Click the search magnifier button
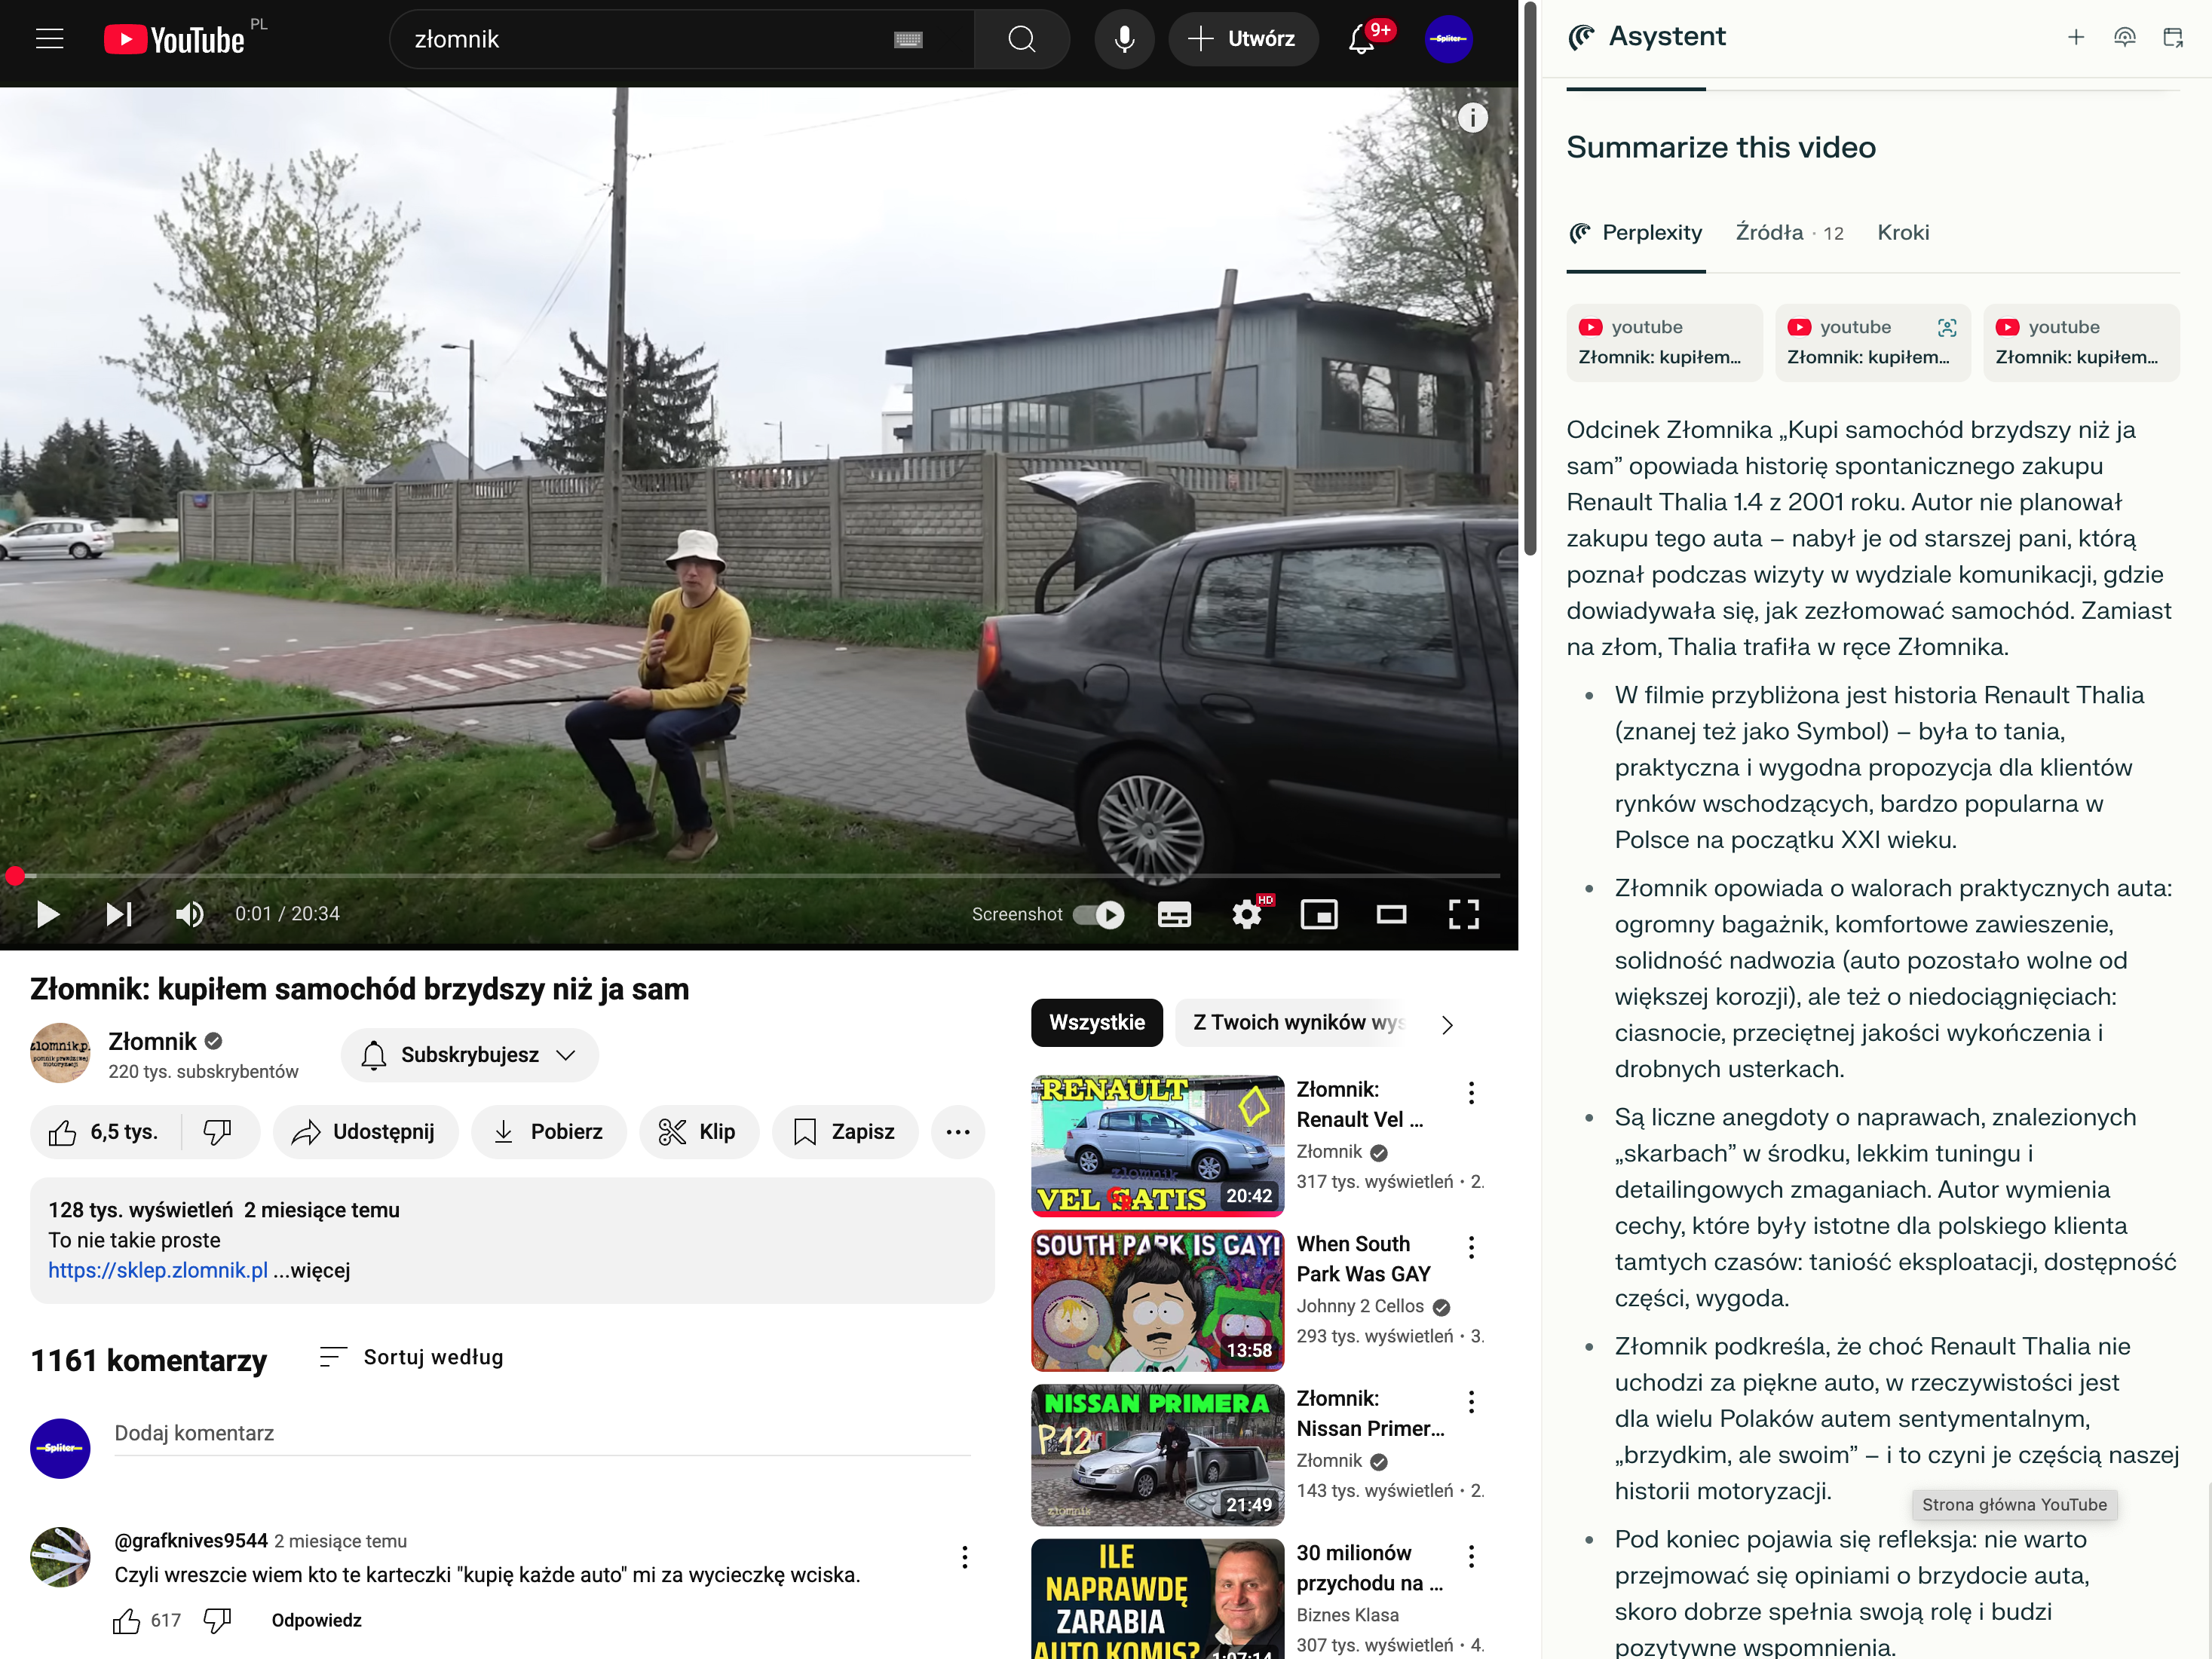This screenshot has height=1659, width=2212. pyautogui.click(x=1021, y=39)
